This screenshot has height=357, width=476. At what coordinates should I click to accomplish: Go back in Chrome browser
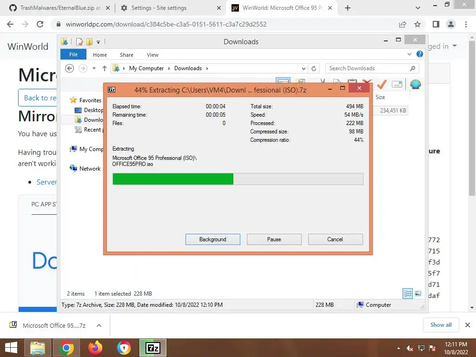(10, 24)
